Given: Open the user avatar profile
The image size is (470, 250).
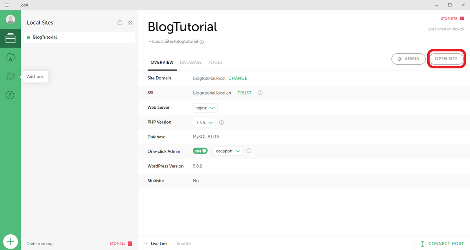Looking at the screenshot, I should [10, 19].
